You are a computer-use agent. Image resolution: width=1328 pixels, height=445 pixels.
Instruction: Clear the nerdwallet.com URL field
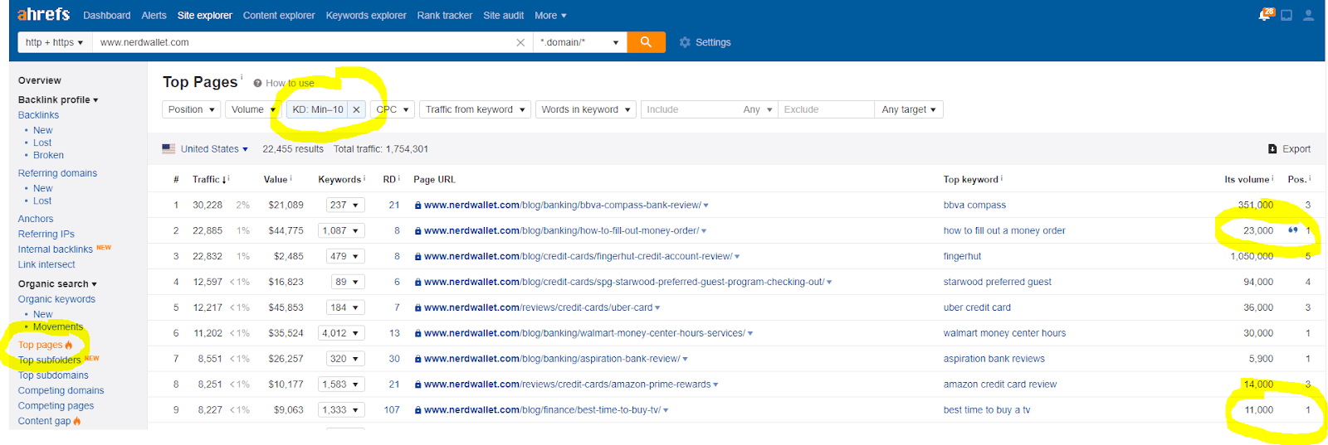pos(520,42)
